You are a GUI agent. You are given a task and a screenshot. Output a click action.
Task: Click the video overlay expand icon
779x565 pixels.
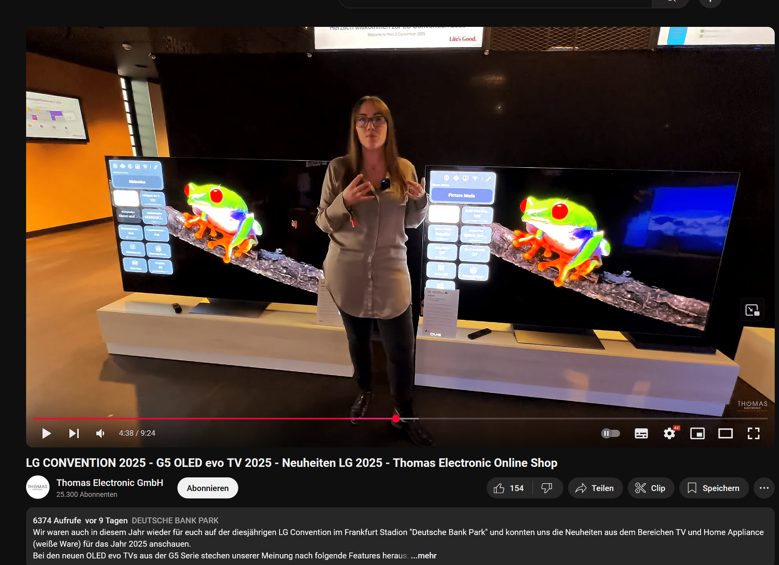point(752,310)
